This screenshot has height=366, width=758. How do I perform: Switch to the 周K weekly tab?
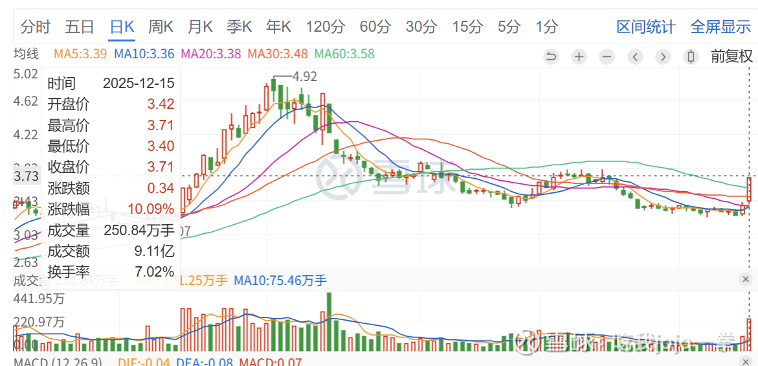pyautogui.click(x=161, y=27)
